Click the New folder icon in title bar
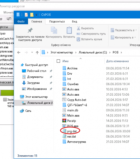 [x=32, y=15]
